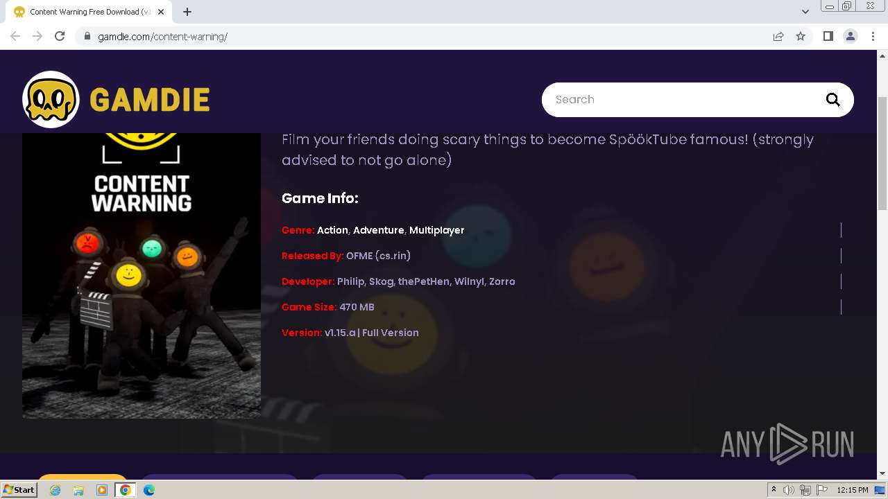Bookmark this page with the star icon
Image resolution: width=888 pixels, height=499 pixels.
801,36
